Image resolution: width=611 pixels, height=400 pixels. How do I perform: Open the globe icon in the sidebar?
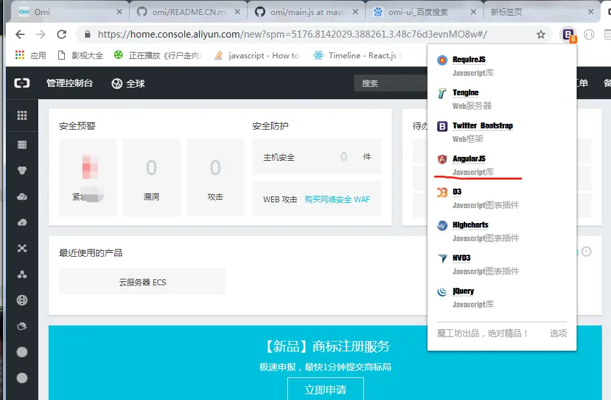pyautogui.click(x=22, y=300)
